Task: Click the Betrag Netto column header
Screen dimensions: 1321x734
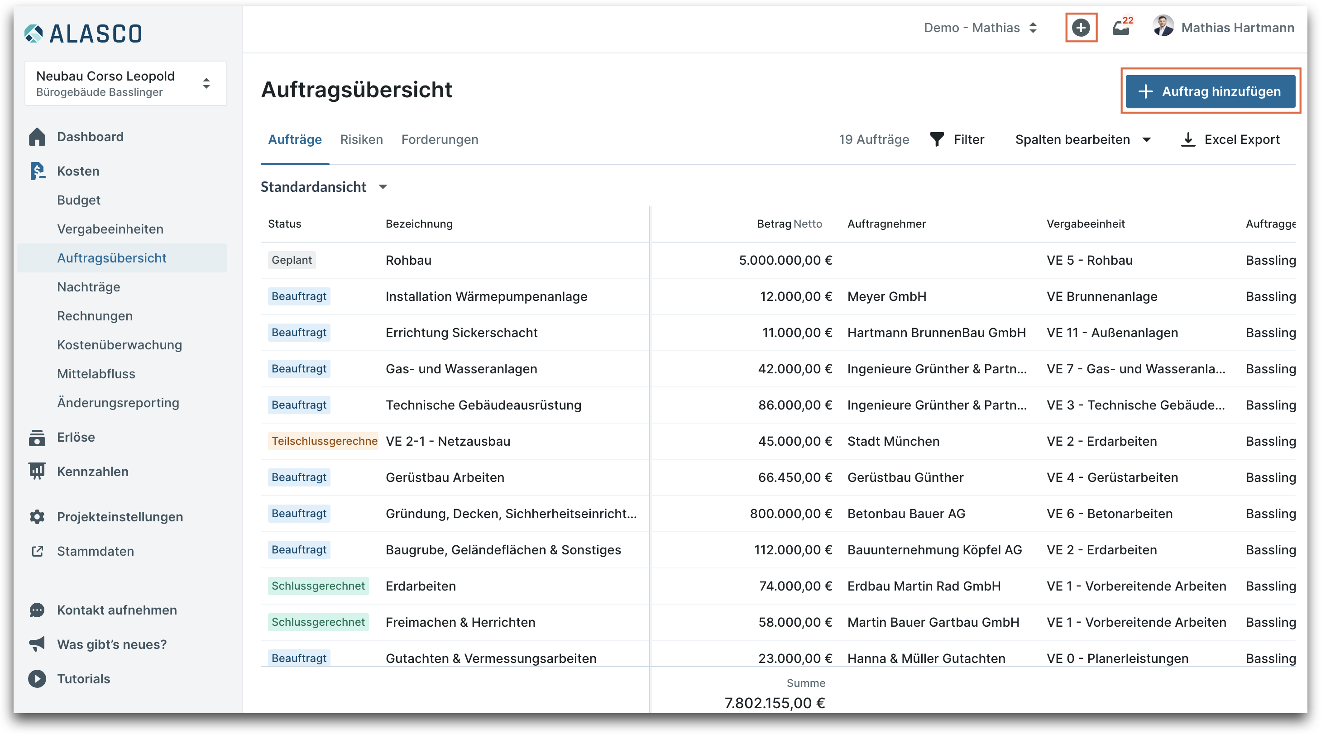Action: [789, 224]
